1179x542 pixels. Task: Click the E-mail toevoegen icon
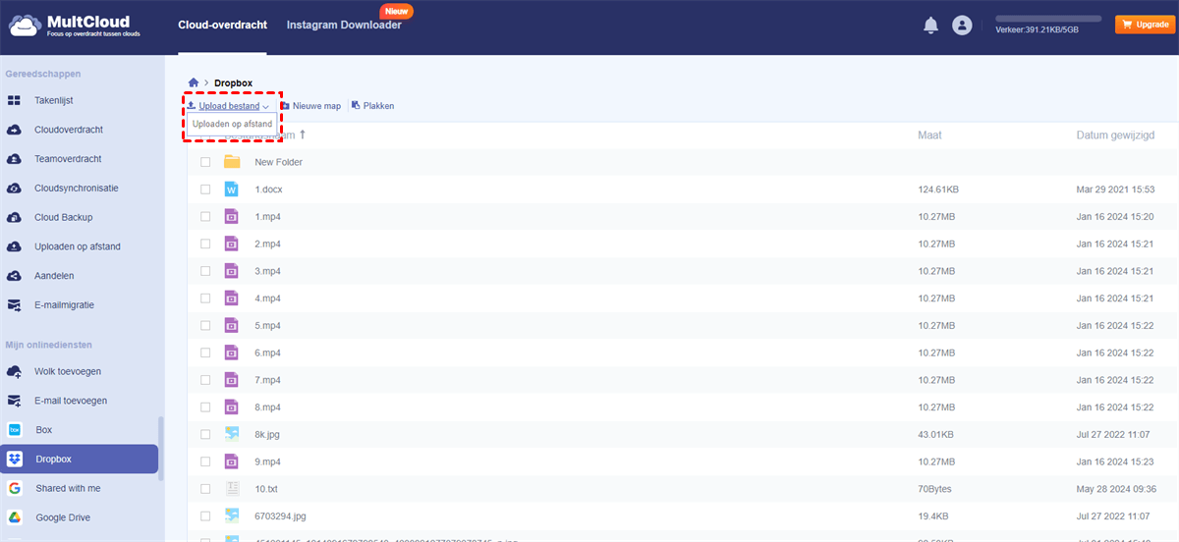tap(15, 401)
